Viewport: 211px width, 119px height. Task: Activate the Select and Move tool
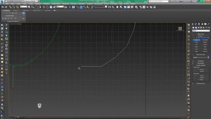(x=44, y=7)
